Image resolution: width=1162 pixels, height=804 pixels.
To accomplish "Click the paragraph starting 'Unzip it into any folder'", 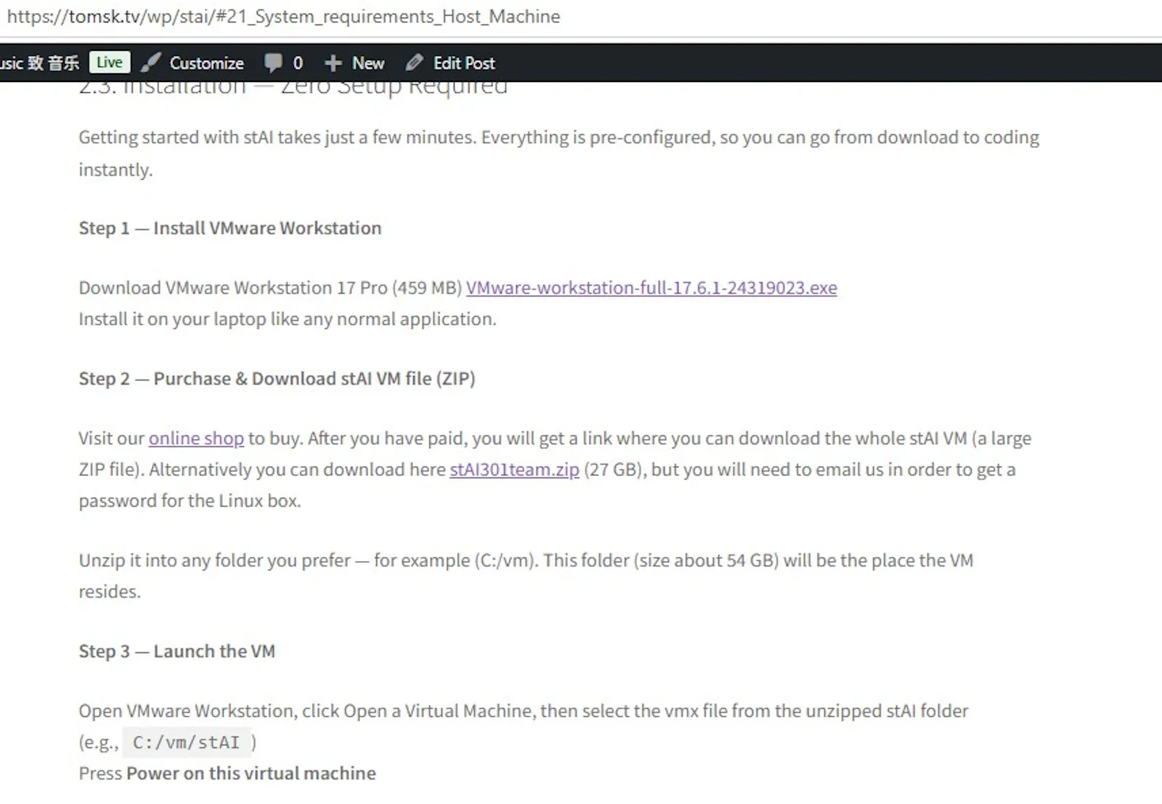I will pyautogui.click(x=526, y=576).
